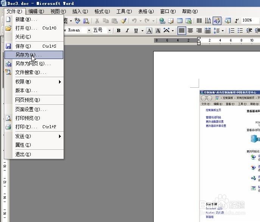
Task: Toggle Italic formatting
Action: click(x=127, y=31)
